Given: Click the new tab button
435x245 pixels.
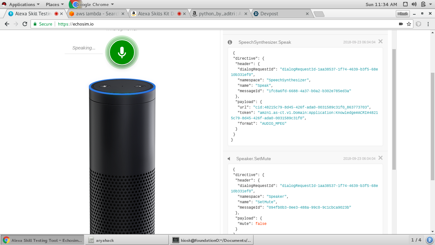Looking at the screenshot, I should (x=319, y=14).
